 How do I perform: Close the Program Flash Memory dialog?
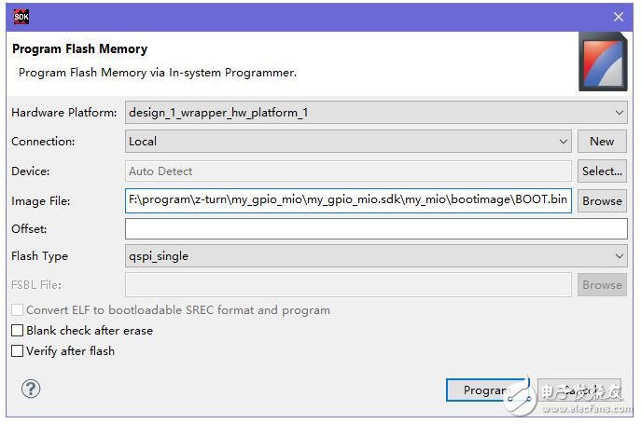[x=618, y=16]
